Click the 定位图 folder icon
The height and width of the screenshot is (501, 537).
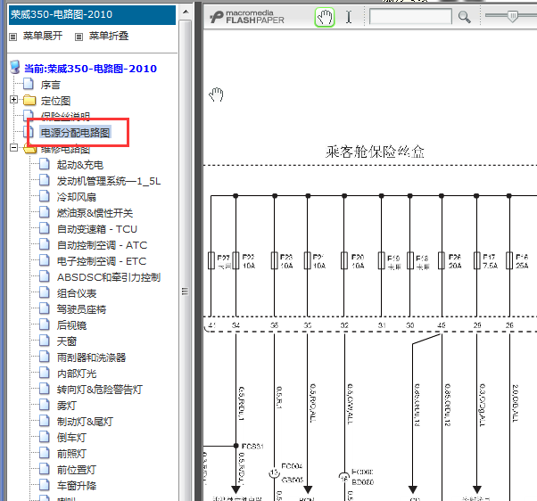point(29,100)
